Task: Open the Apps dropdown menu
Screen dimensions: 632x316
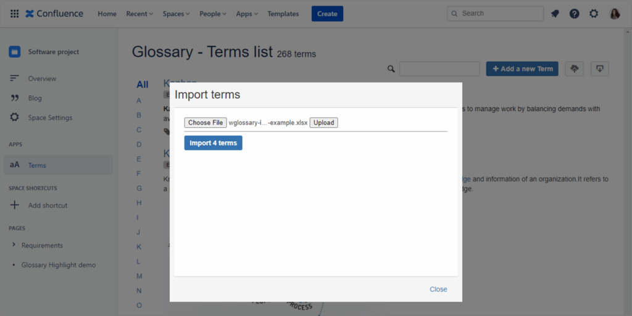Action: point(247,14)
